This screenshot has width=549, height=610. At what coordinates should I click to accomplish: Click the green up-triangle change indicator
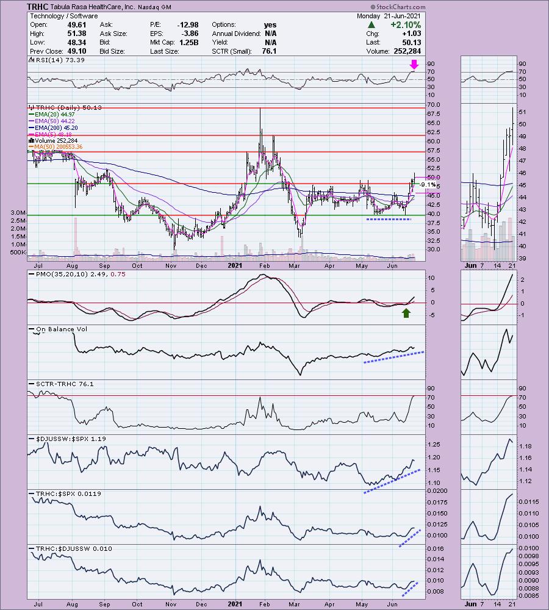[371, 24]
